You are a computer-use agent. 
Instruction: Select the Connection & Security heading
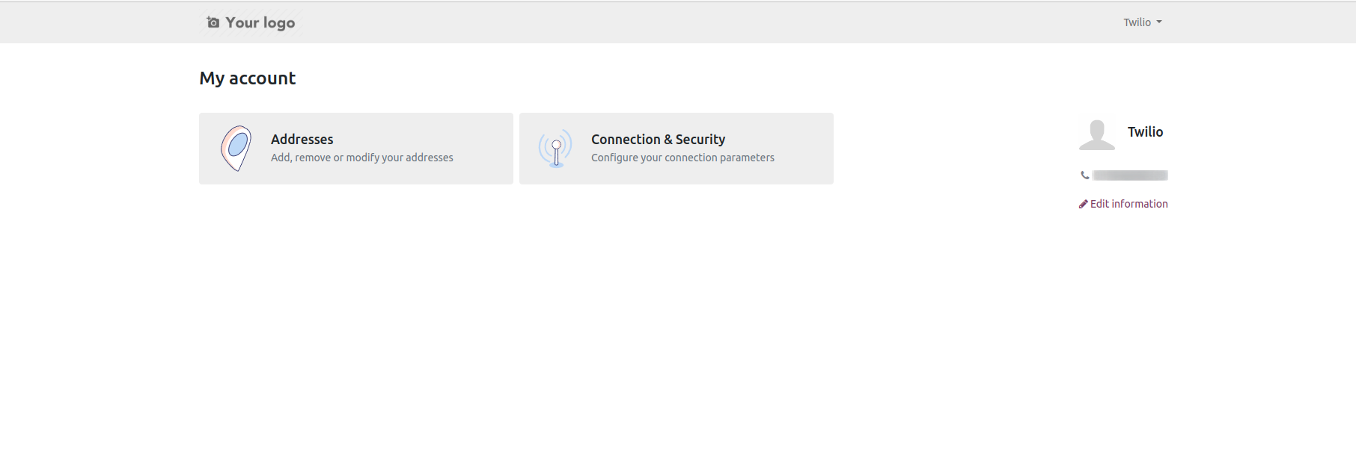click(658, 139)
